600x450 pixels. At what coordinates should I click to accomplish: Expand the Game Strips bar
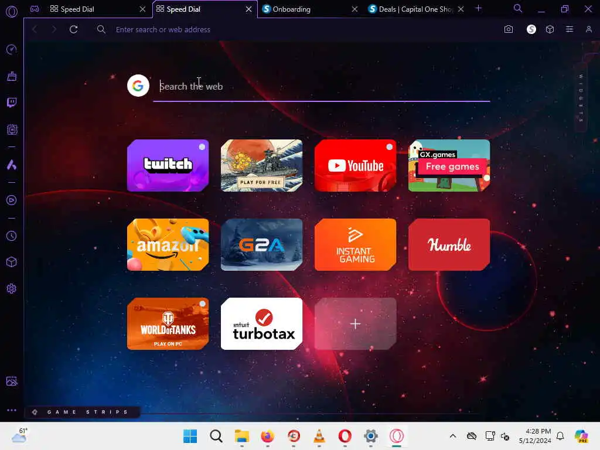[x=83, y=412]
